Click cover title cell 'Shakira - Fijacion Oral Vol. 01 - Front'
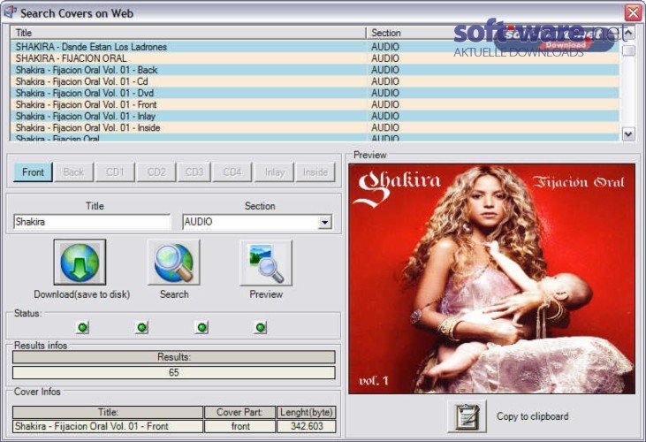The height and width of the screenshot is (442, 646). tap(108, 426)
